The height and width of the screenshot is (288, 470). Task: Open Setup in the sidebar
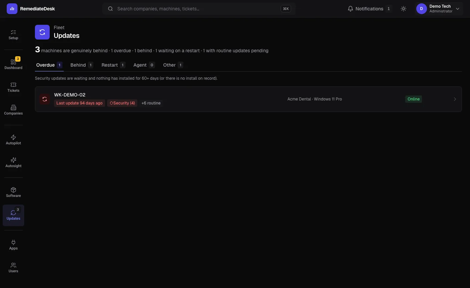[13, 34]
